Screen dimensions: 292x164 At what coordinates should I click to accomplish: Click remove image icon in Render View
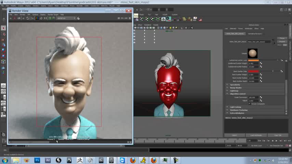54,18
